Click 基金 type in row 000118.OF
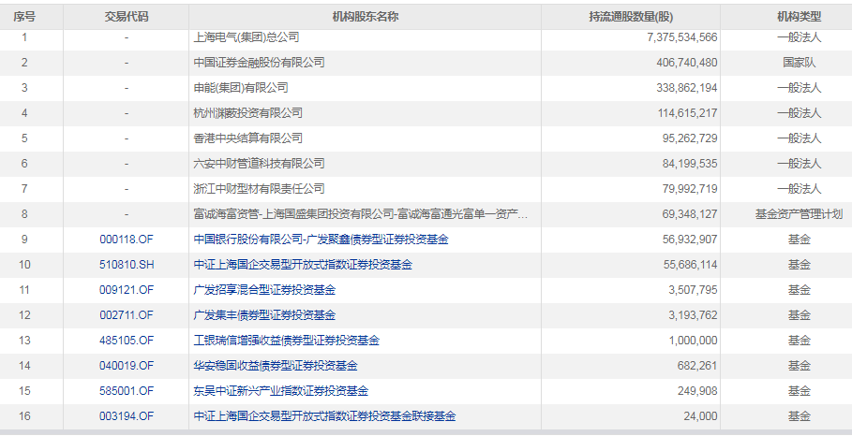 pos(799,240)
